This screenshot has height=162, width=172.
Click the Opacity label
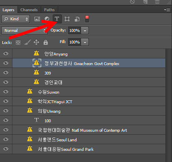pyautogui.click(x=58, y=30)
